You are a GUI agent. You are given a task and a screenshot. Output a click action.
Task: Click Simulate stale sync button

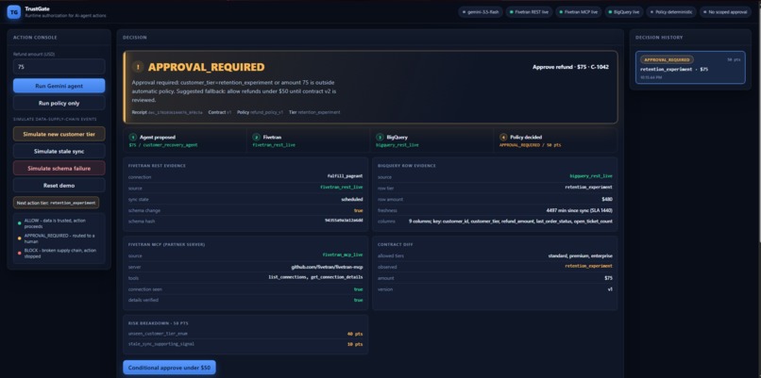tap(59, 151)
